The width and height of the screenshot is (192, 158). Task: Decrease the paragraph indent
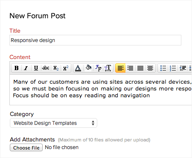click(x=183, y=68)
